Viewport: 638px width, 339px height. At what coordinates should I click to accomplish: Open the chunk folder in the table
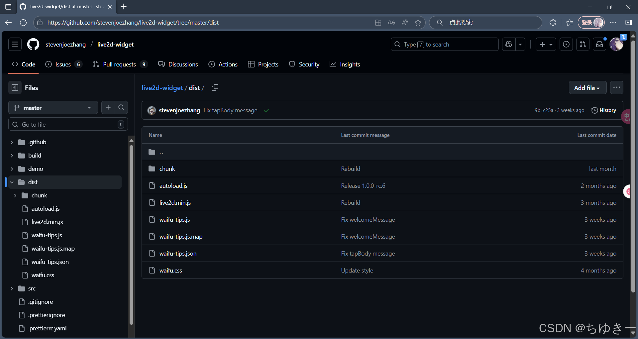[x=167, y=169]
